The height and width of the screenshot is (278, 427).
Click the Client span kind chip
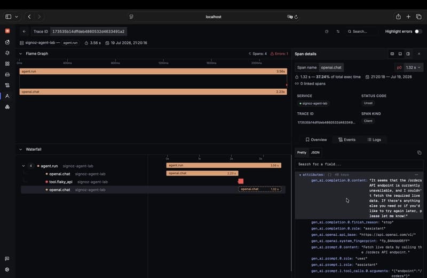point(368,121)
